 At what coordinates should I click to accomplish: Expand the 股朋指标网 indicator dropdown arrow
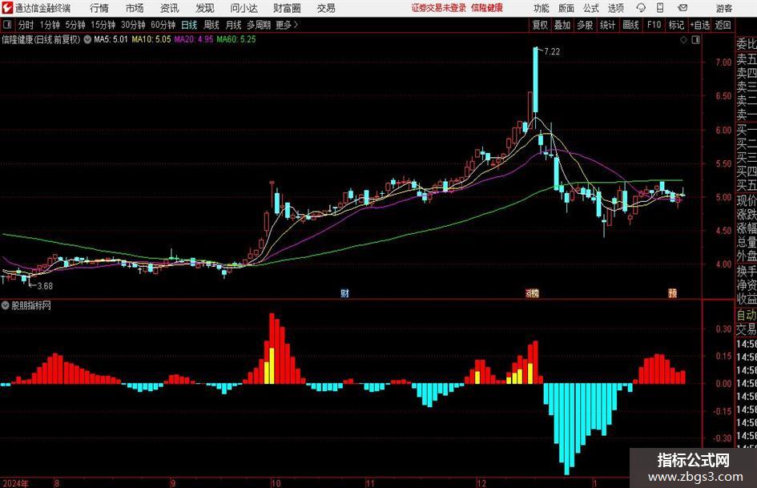pyautogui.click(x=6, y=305)
